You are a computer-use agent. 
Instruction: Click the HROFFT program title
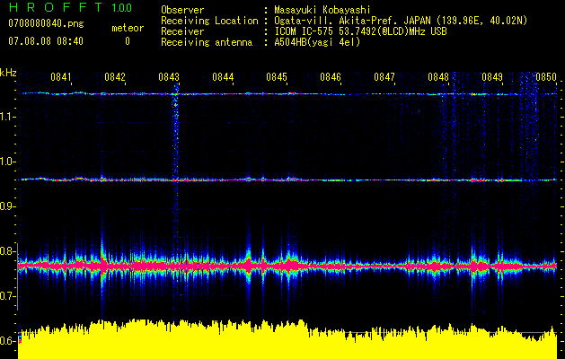tap(56, 8)
